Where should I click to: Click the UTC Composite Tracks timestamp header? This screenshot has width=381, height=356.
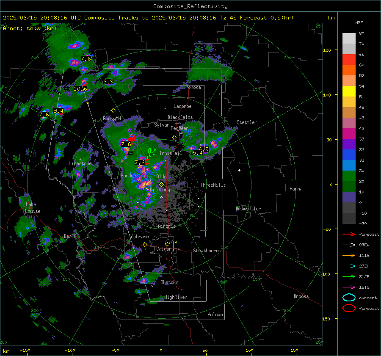(x=148, y=18)
